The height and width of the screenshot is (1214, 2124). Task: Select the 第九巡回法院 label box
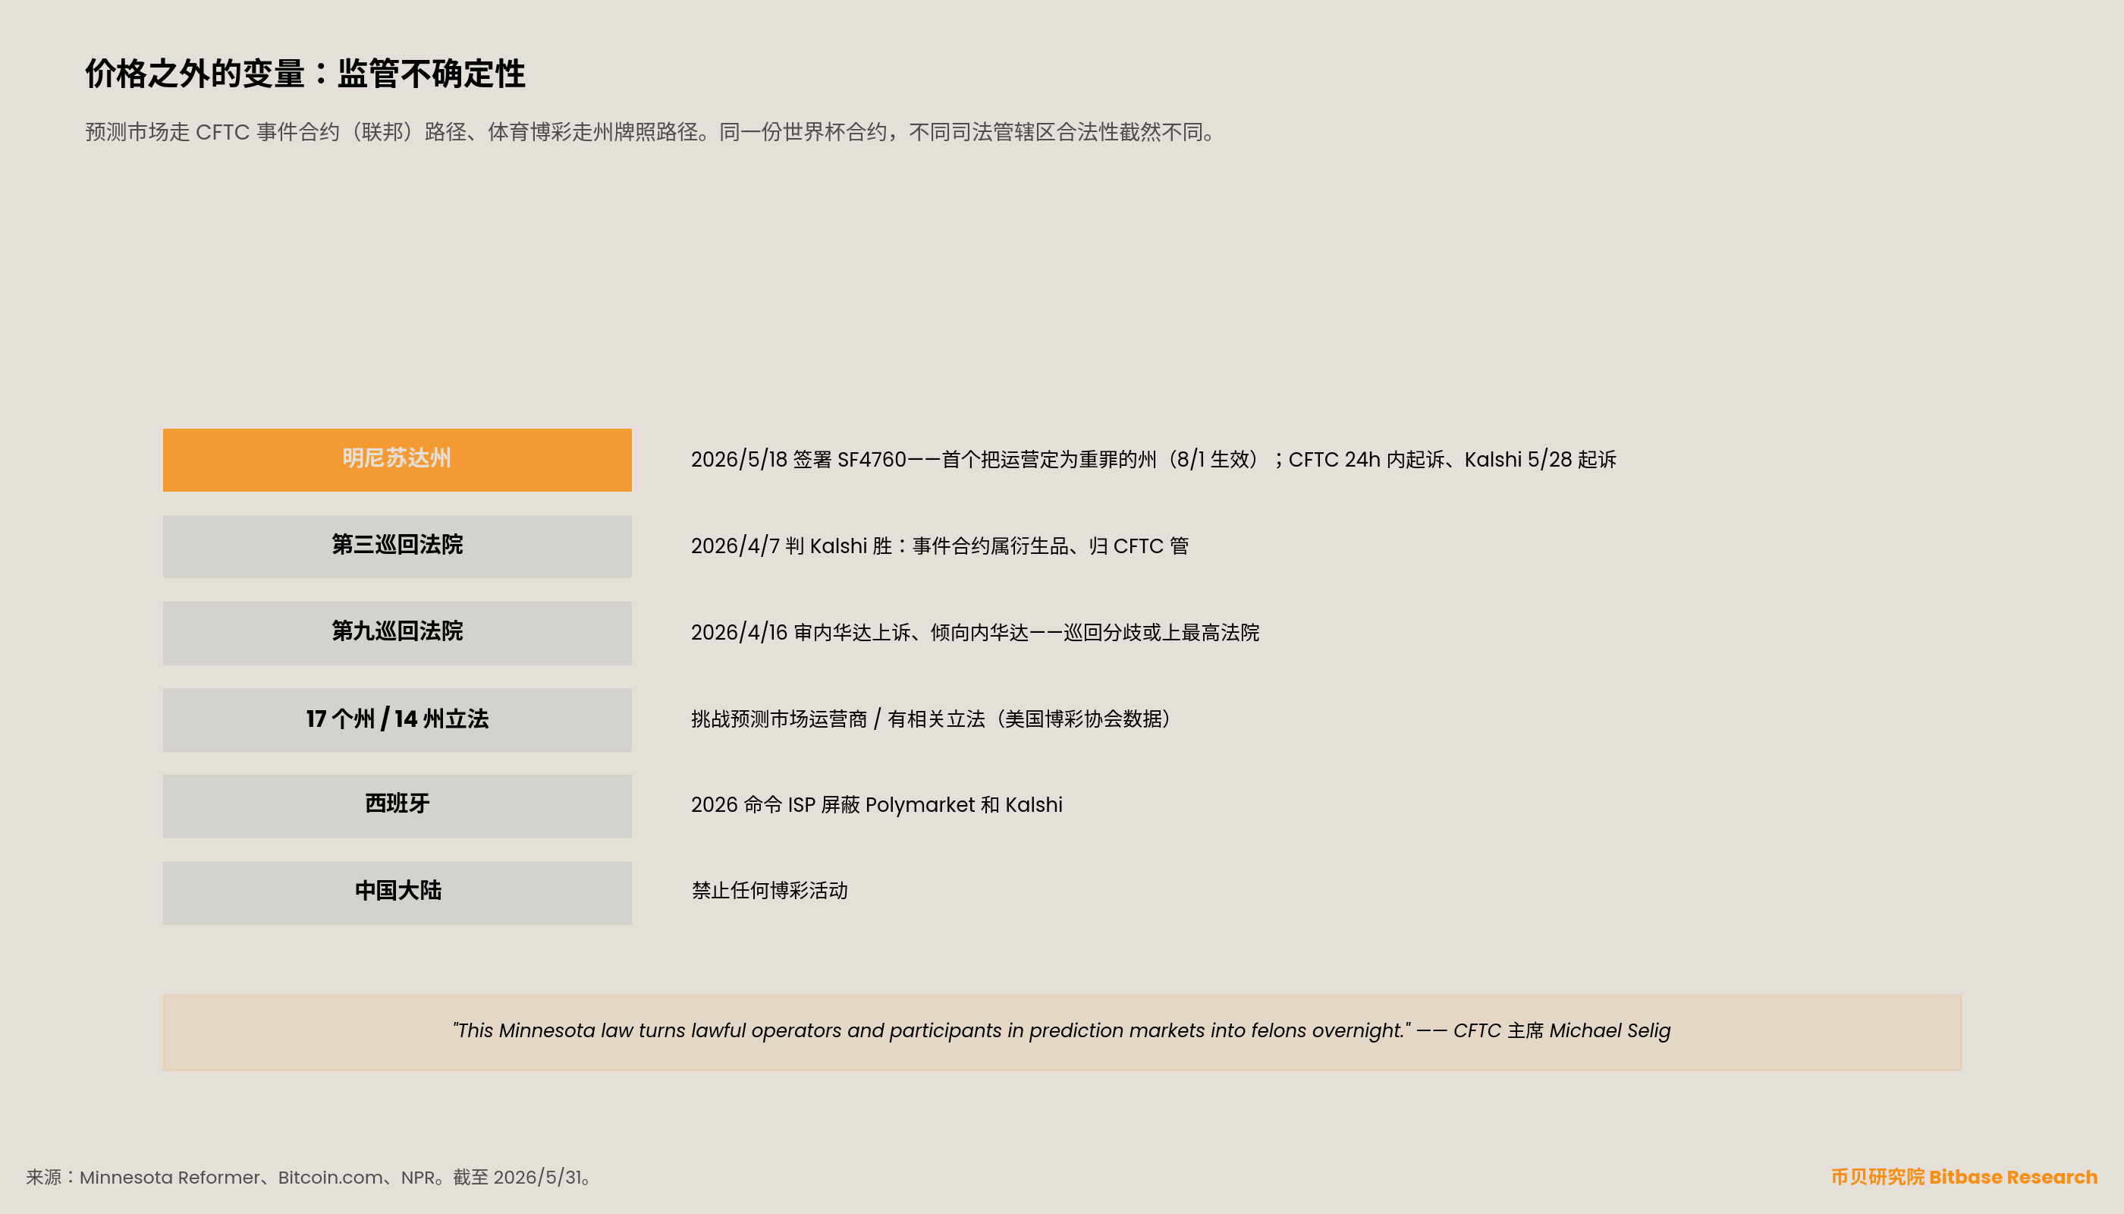pos(397,633)
